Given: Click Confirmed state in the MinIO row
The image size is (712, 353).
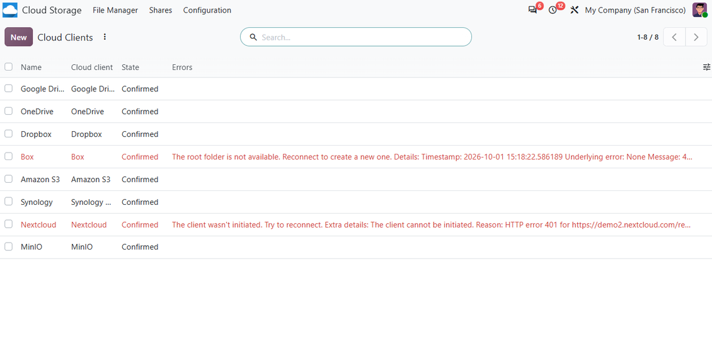Looking at the screenshot, I should (140, 247).
